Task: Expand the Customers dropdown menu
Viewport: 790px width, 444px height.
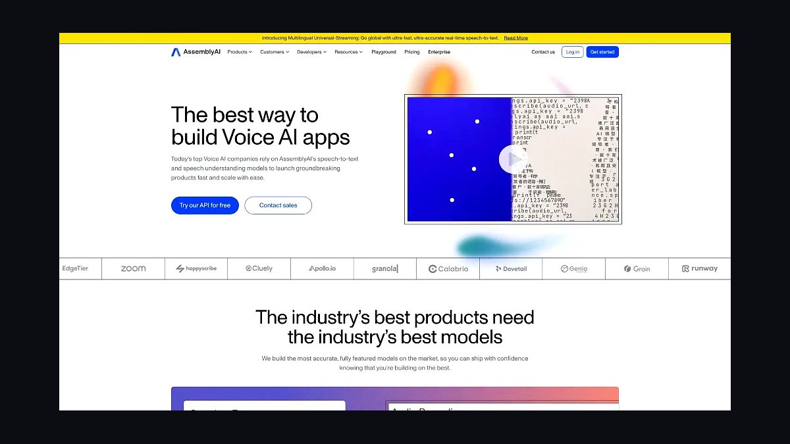Action: [x=275, y=52]
